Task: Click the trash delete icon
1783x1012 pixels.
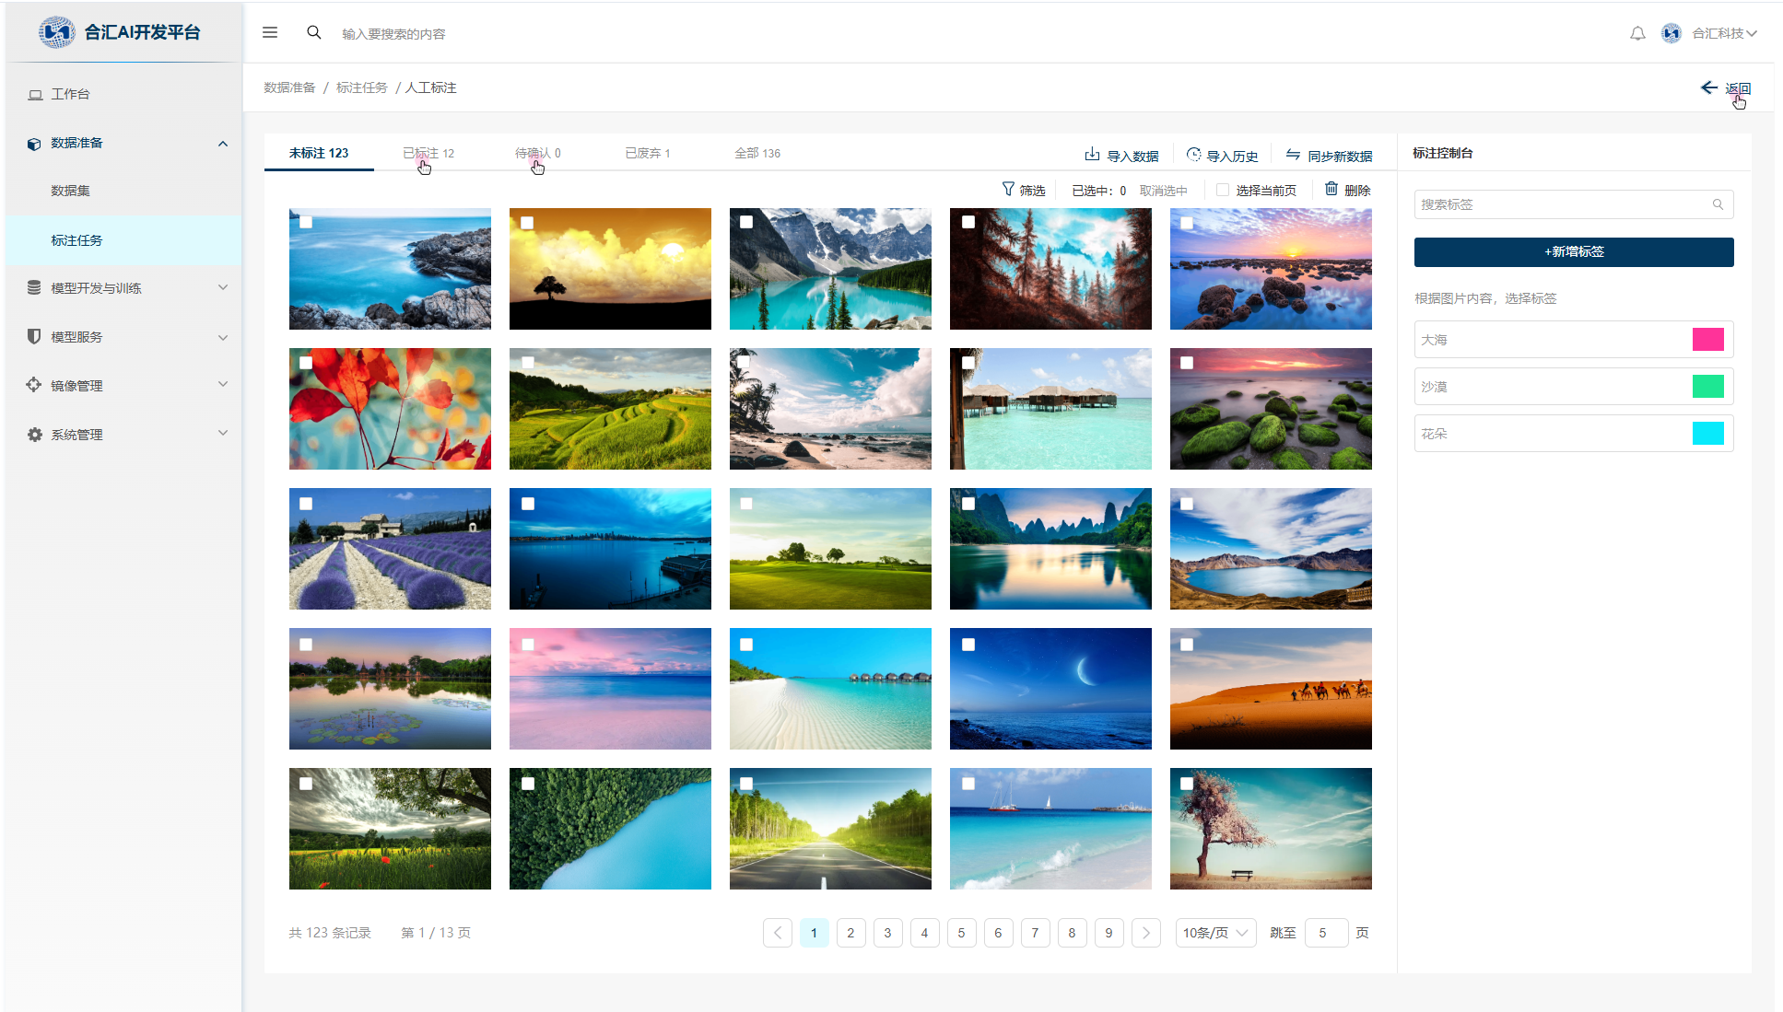Action: (1331, 189)
